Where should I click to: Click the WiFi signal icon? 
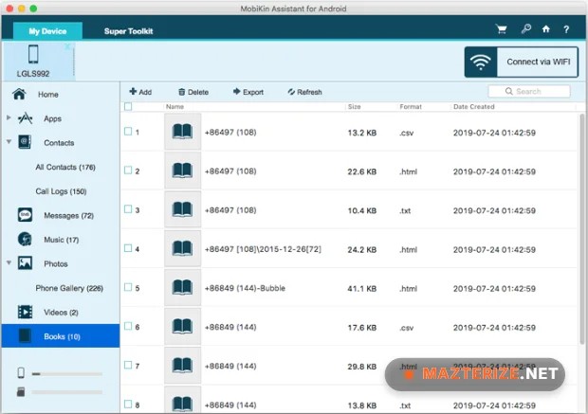pos(481,63)
